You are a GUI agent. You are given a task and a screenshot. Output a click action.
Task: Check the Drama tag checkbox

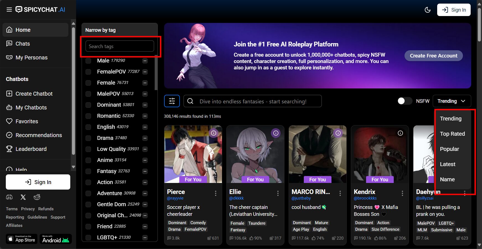[89, 138]
